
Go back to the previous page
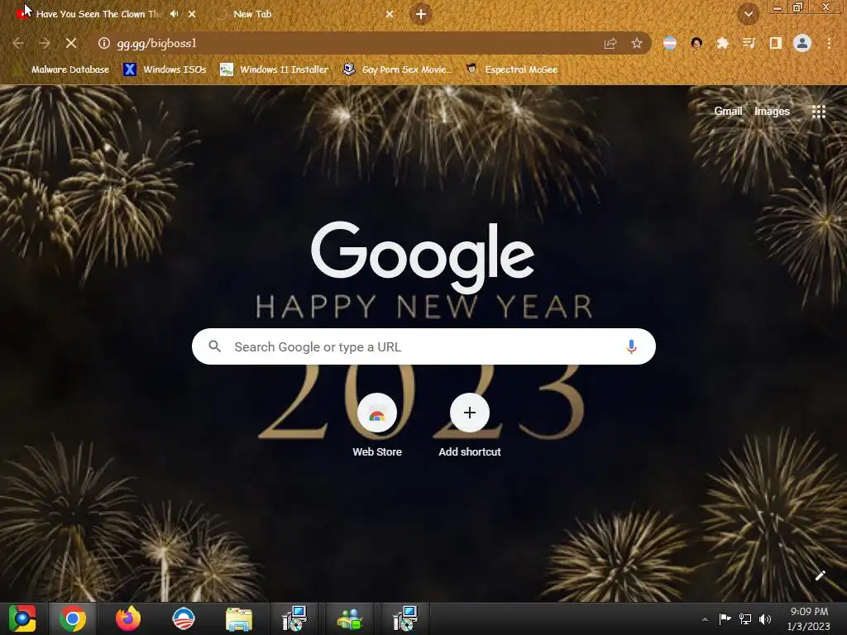[x=18, y=43]
